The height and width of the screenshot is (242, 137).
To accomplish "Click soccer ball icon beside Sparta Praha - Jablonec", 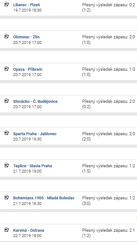I will coord(6,133).
